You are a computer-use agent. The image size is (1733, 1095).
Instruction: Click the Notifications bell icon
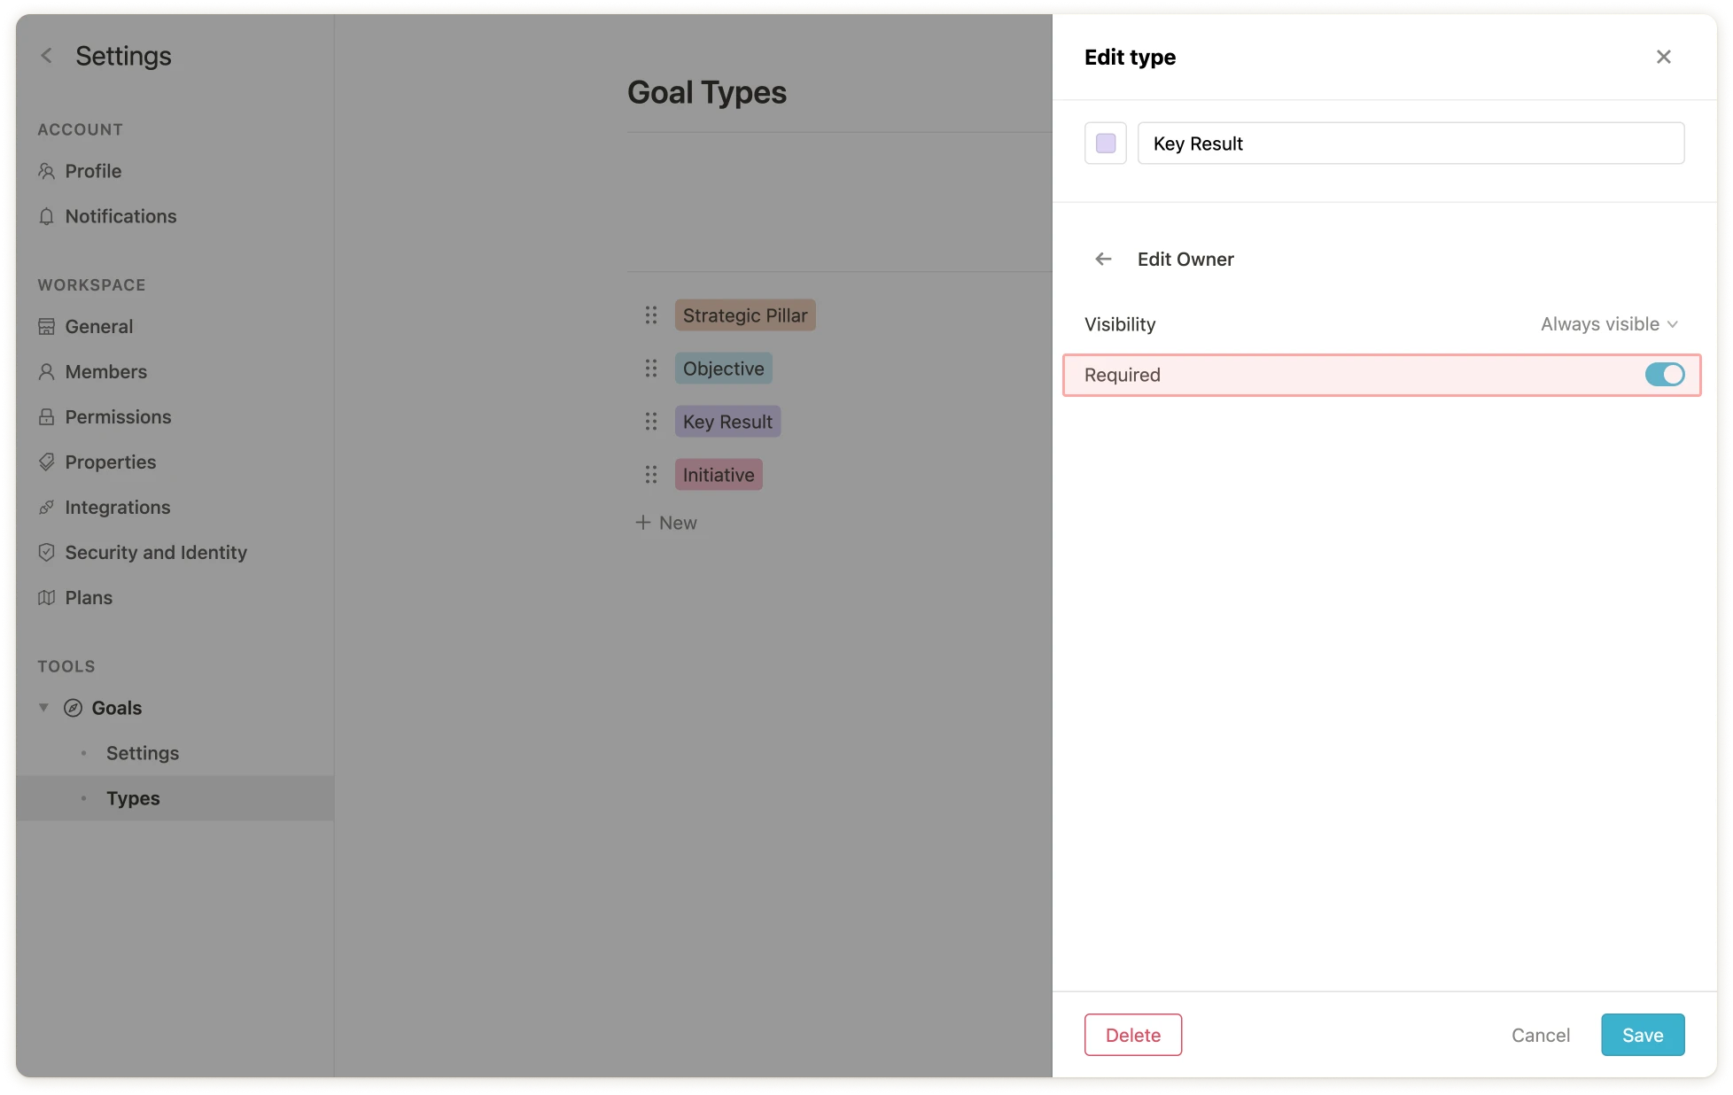(x=47, y=216)
